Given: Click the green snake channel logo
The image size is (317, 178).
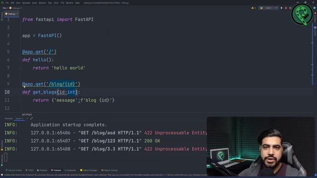Looking at the screenshot, I should coord(302,14).
